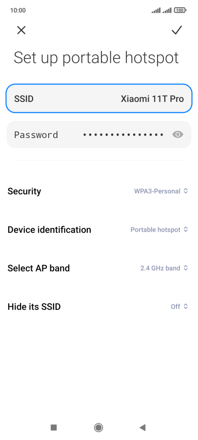This screenshot has width=198, height=440.
Task: Open the WPA3-Personal security dropdown
Action: pyautogui.click(x=161, y=191)
